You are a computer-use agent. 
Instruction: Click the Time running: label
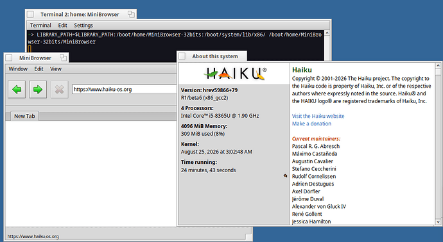point(199,162)
